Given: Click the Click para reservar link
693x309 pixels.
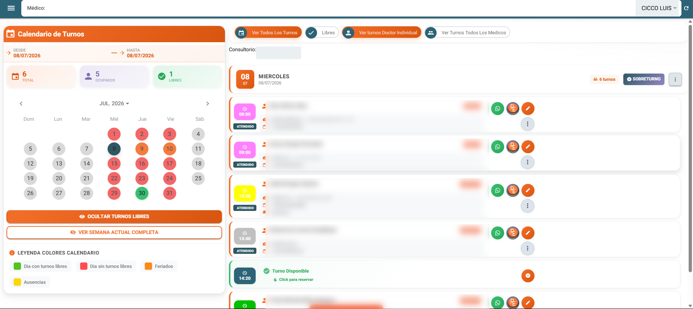Looking at the screenshot, I should (296, 280).
